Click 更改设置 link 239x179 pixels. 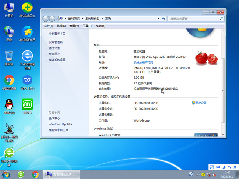[x=201, y=103]
